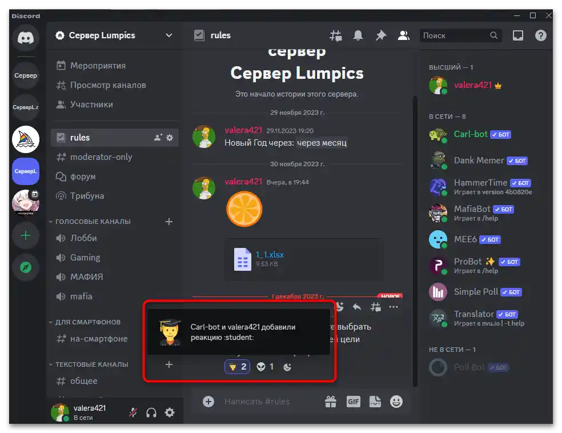Open the GIF picker
The image size is (562, 433).
pos(353,402)
